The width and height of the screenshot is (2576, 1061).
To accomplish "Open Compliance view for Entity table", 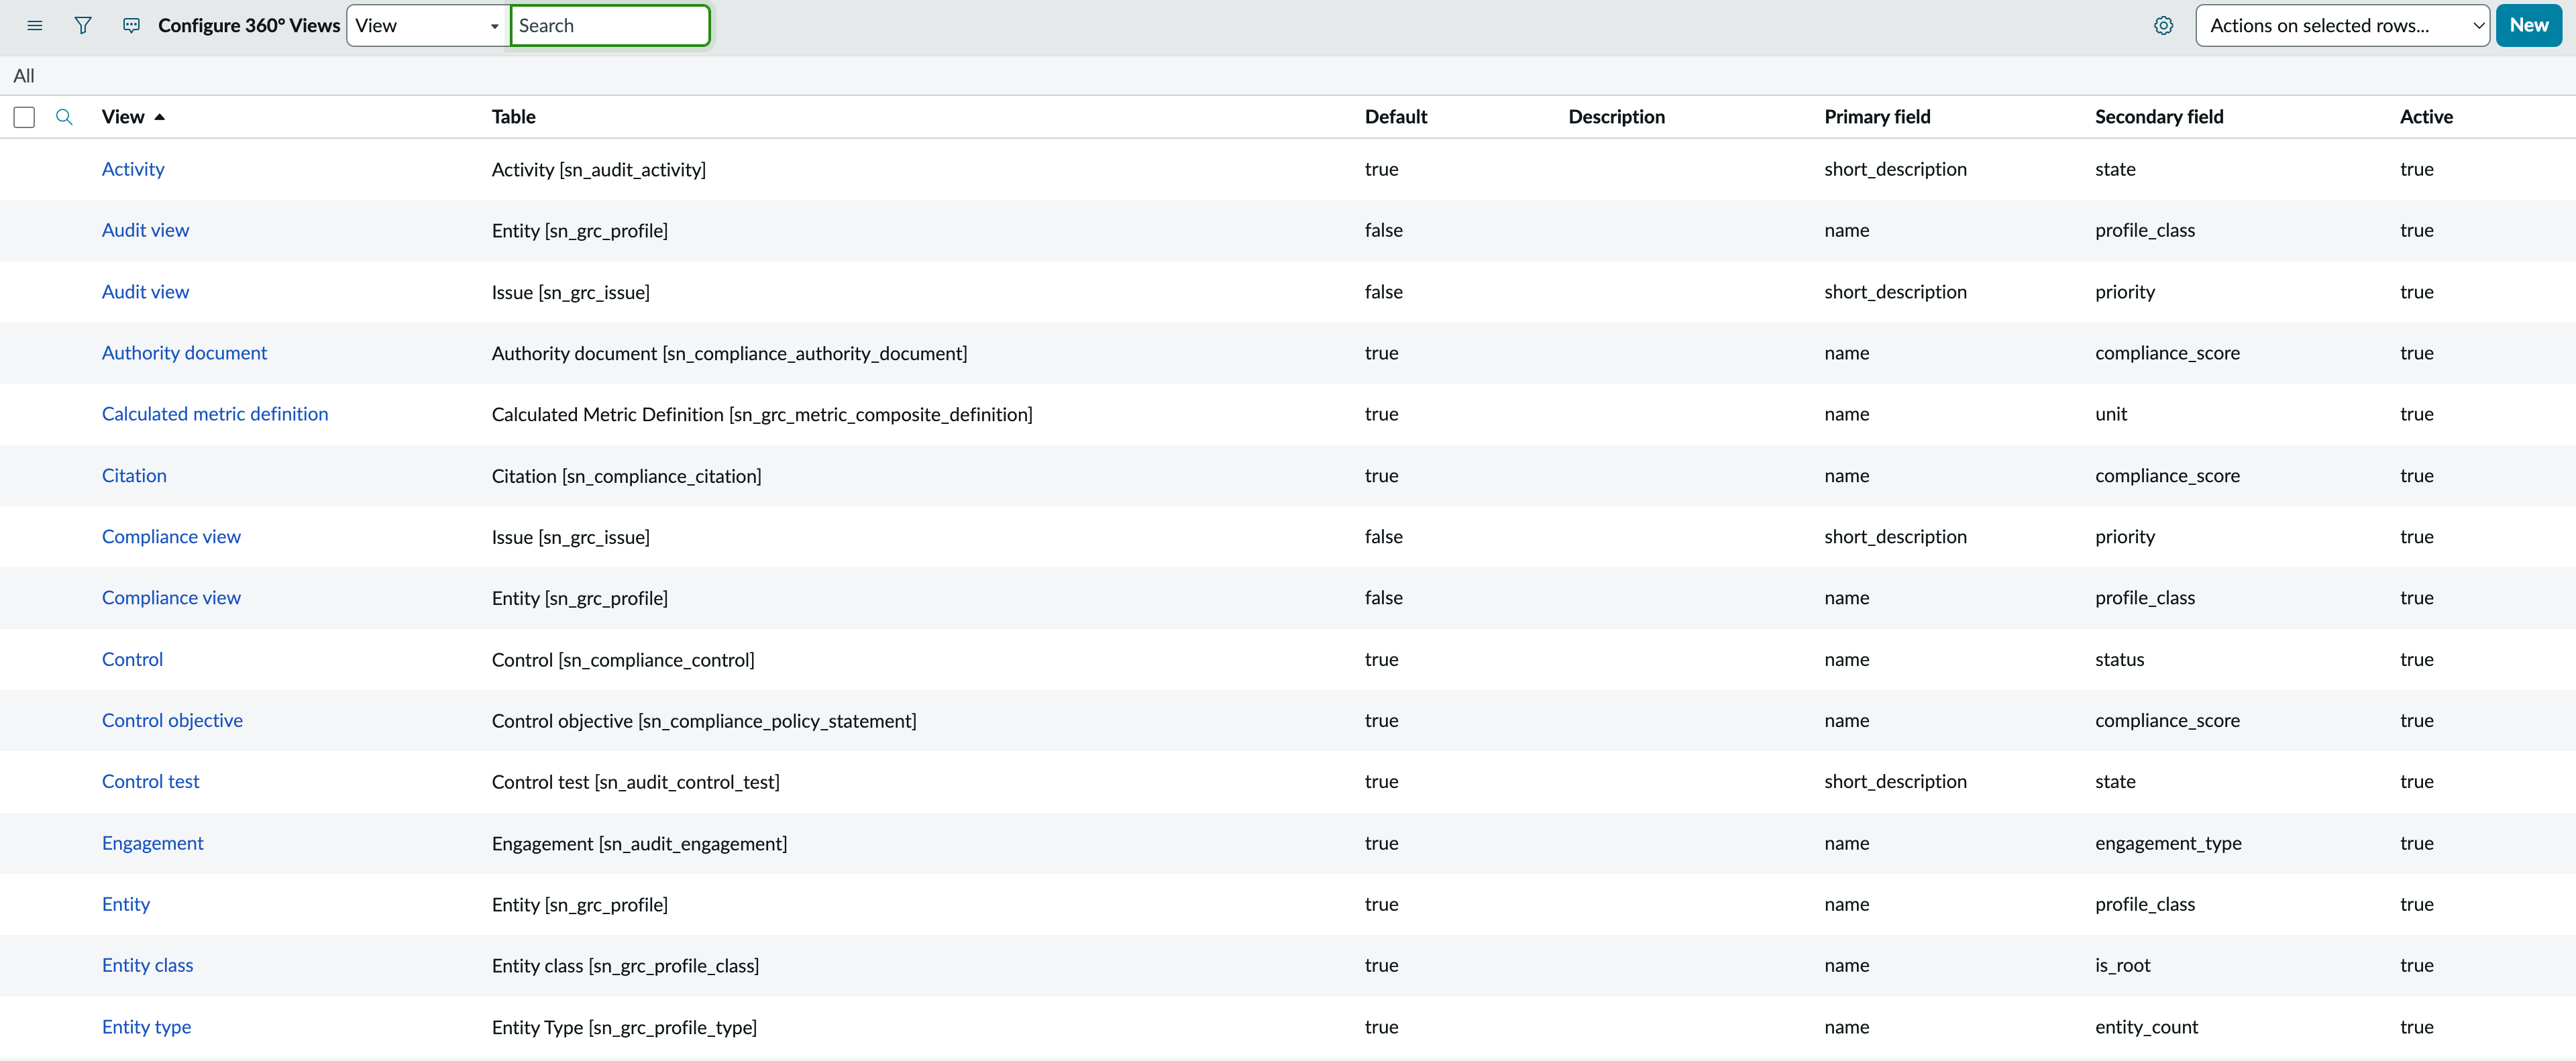I will [x=171, y=598].
